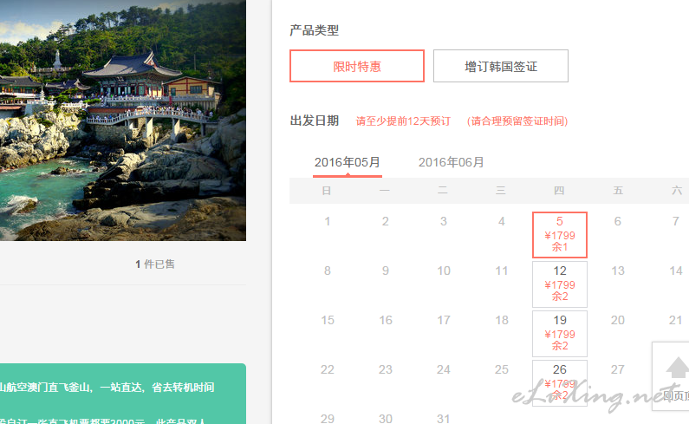Click calendar date 25 in Wednesday column

502,369
